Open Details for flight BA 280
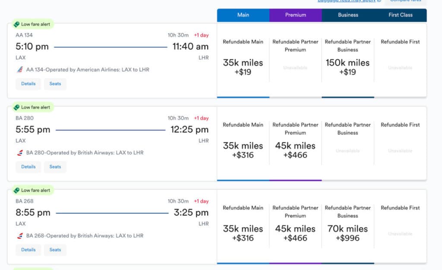The width and height of the screenshot is (442, 270). pos(28,167)
